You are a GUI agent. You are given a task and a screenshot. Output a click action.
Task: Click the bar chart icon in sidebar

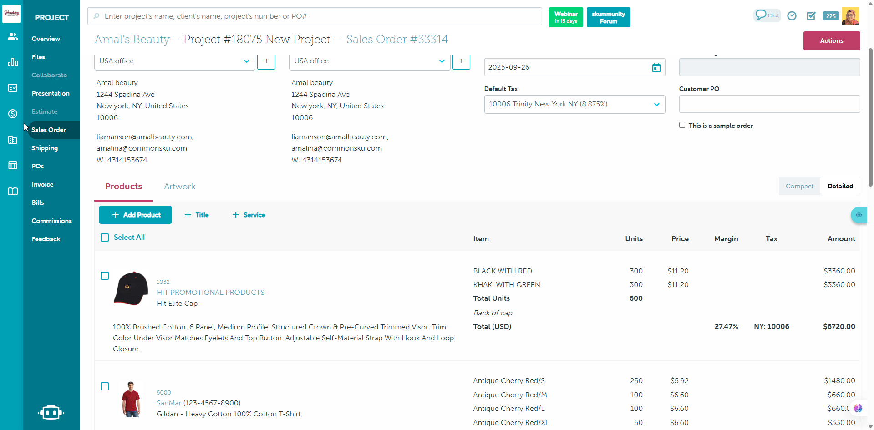click(13, 62)
